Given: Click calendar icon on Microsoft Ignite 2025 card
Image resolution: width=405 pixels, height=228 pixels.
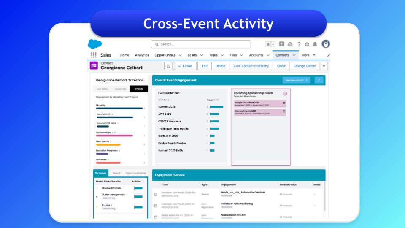Looking at the screenshot, I should click(x=284, y=111).
